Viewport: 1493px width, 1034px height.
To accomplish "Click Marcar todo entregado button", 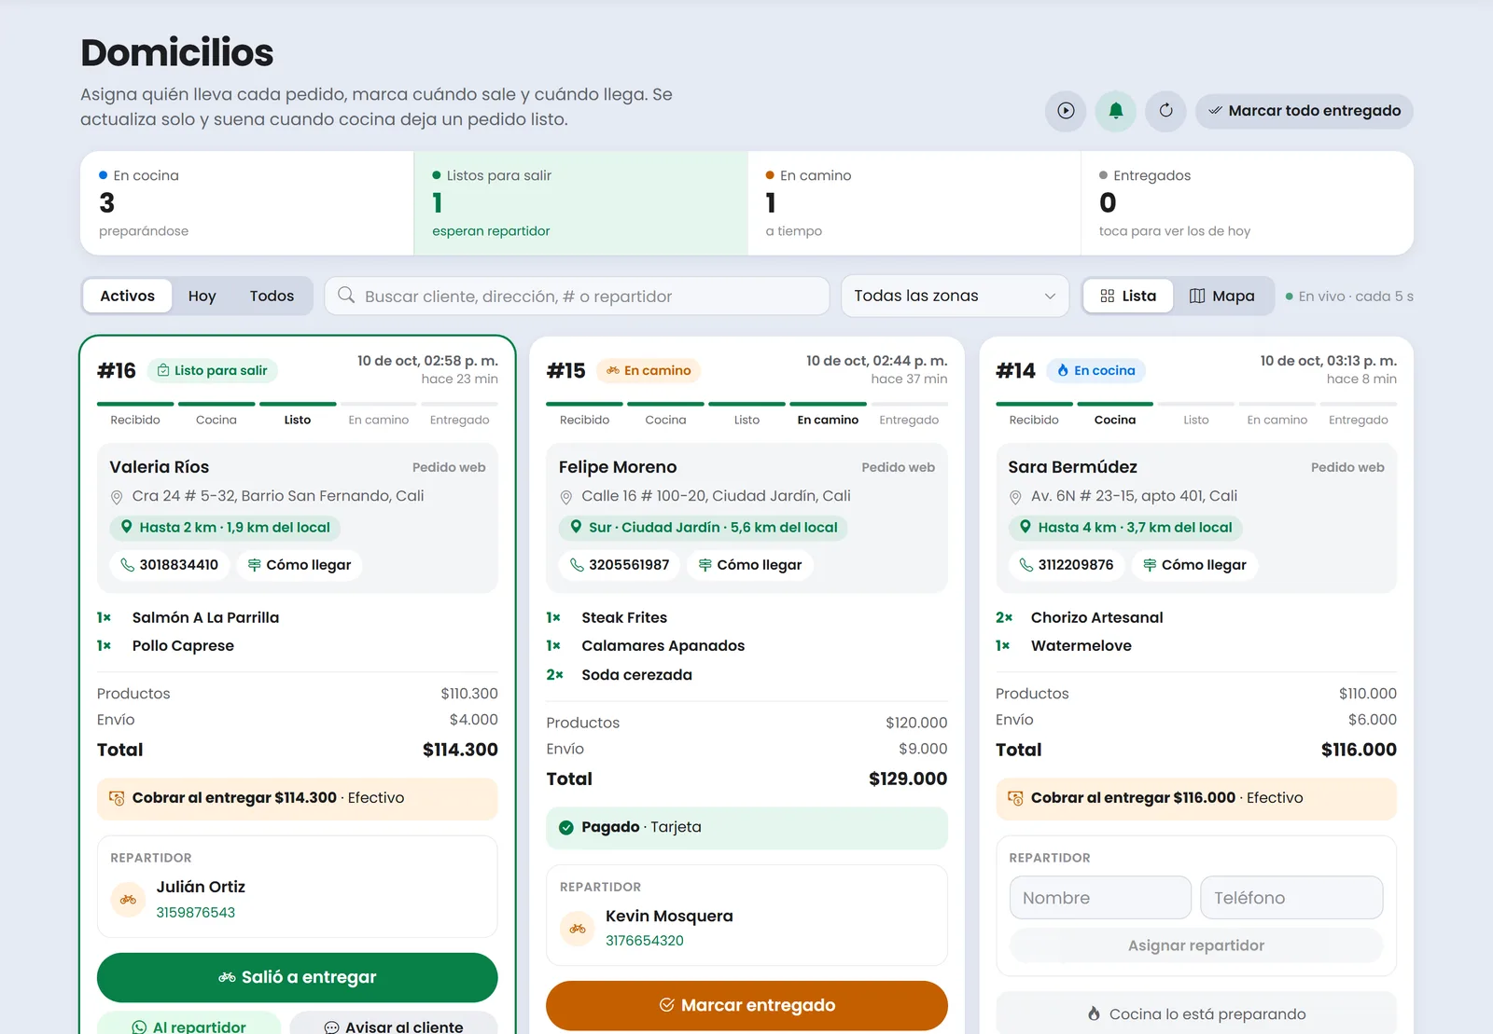I will [x=1305, y=111].
